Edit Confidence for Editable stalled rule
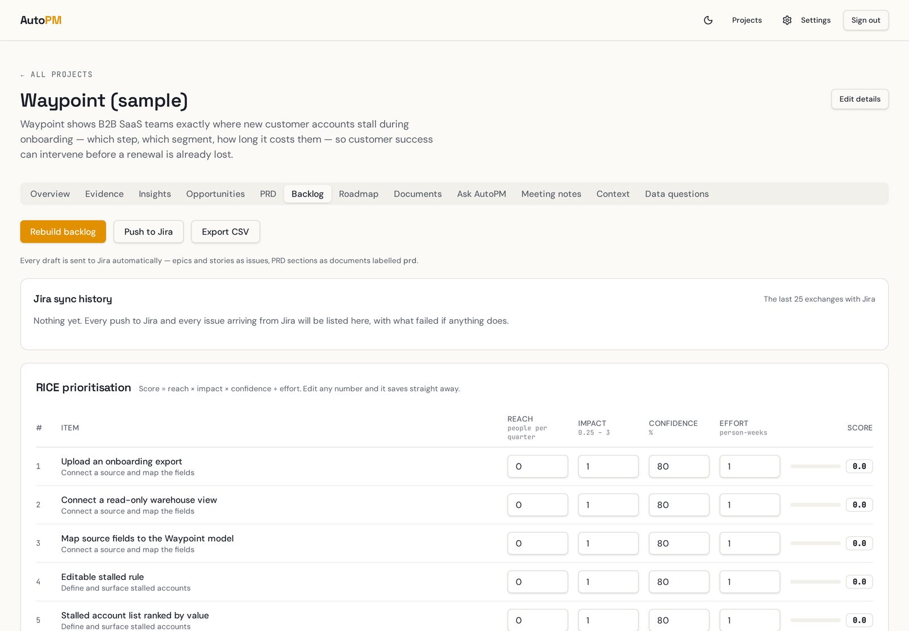Viewport: 909px width, 631px height. tap(679, 582)
